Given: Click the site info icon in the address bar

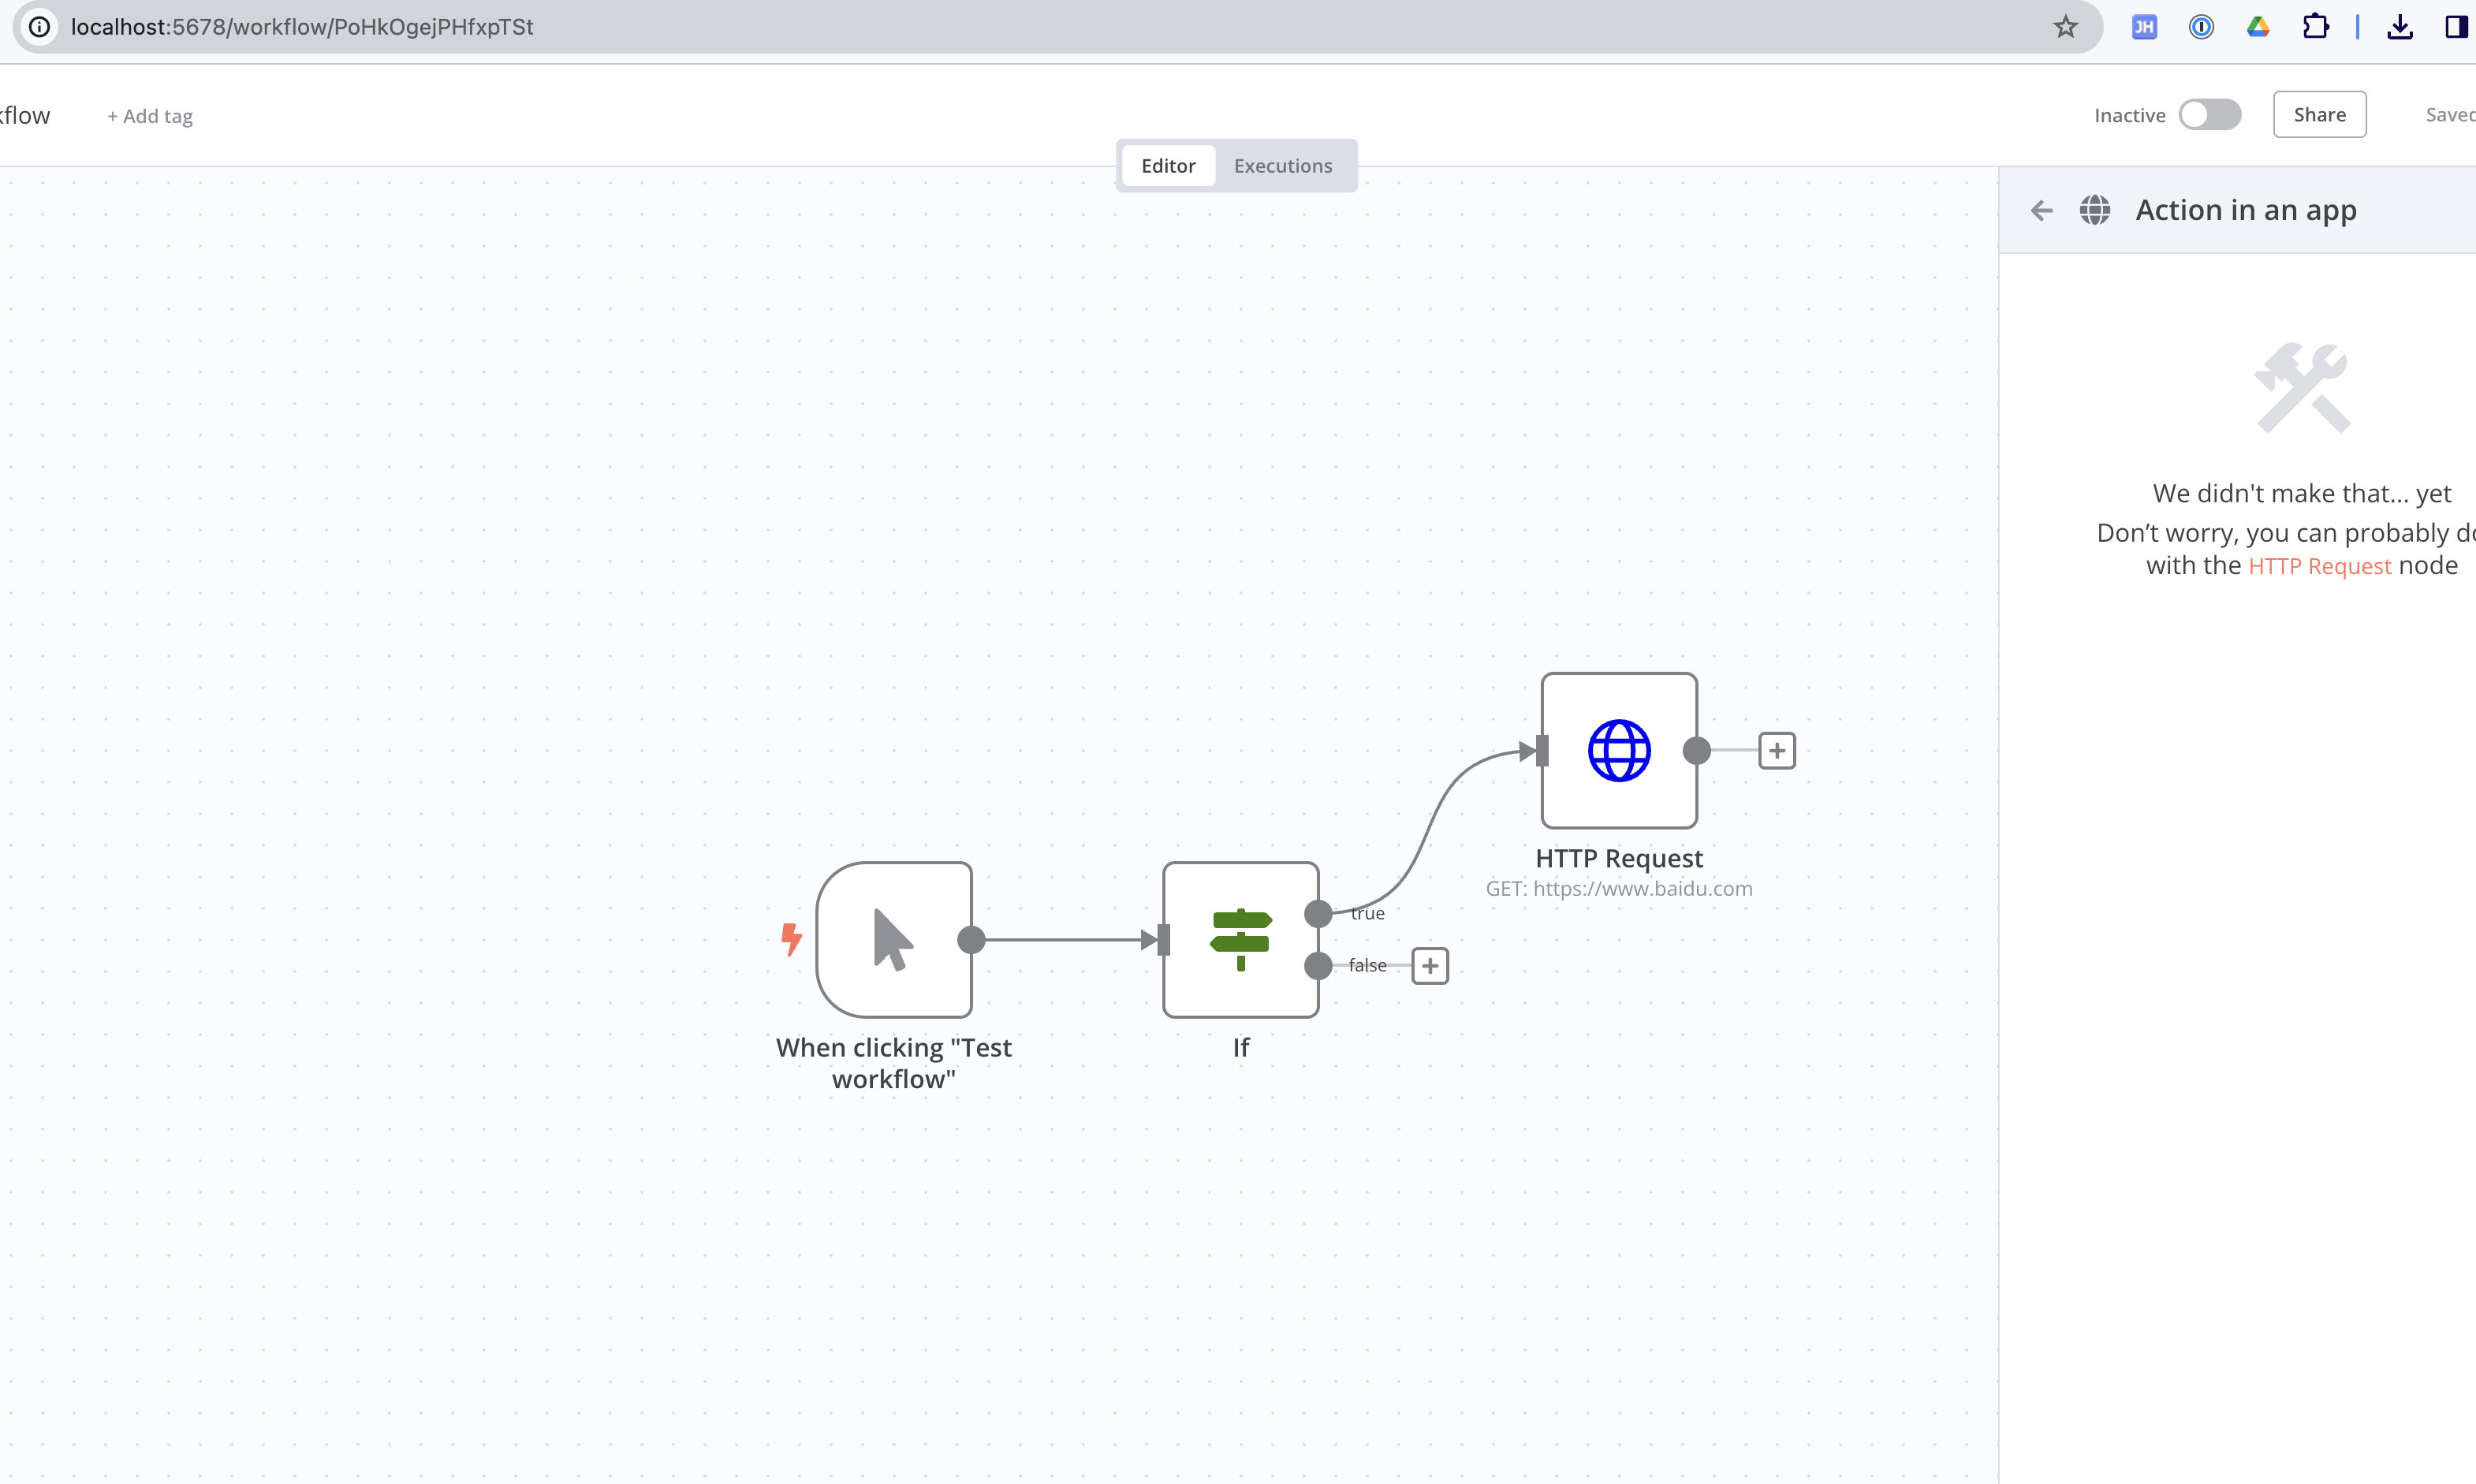Looking at the screenshot, I should tap(40, 27).
